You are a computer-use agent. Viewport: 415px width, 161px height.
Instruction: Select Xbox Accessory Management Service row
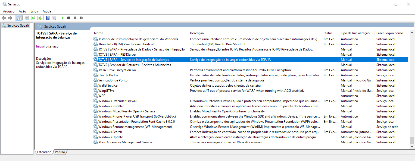click(x=250, y=142)
